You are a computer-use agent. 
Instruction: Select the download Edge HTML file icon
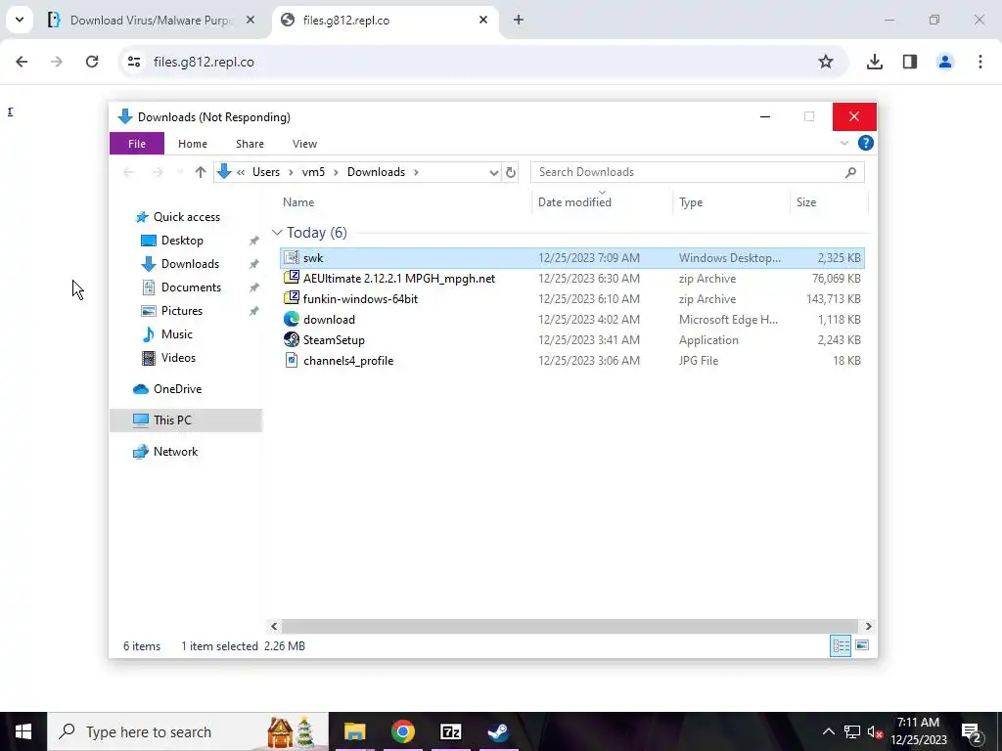[292, 320]
